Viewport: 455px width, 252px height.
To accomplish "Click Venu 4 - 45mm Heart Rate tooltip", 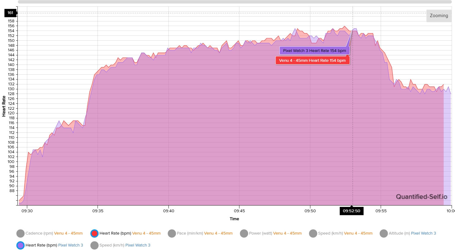I will pos(312,61).
